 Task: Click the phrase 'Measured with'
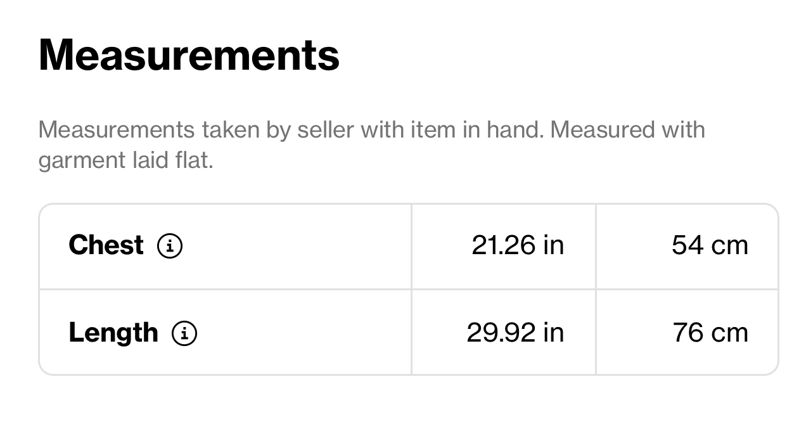[627, 130]
